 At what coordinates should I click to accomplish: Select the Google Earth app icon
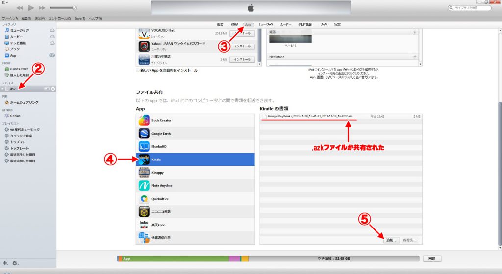click(x=144, y=134)
